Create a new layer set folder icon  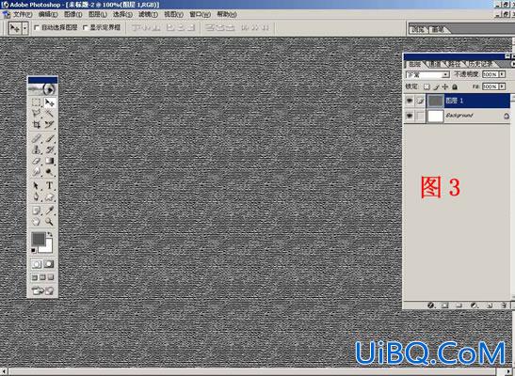459,305
